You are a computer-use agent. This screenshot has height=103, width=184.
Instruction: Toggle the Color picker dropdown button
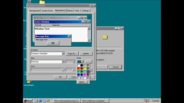tap(80, 62)
